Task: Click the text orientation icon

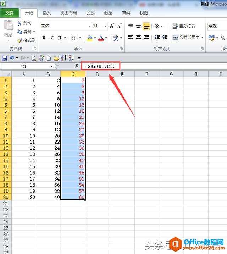Action: [x=157, y=26]
